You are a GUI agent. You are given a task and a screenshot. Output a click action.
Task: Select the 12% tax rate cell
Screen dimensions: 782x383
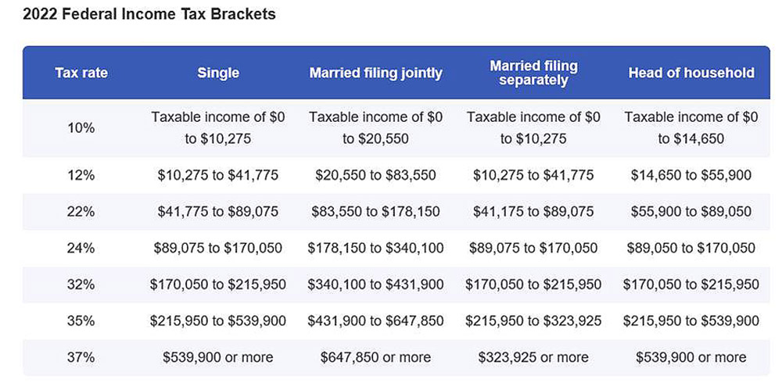(81, 175)
